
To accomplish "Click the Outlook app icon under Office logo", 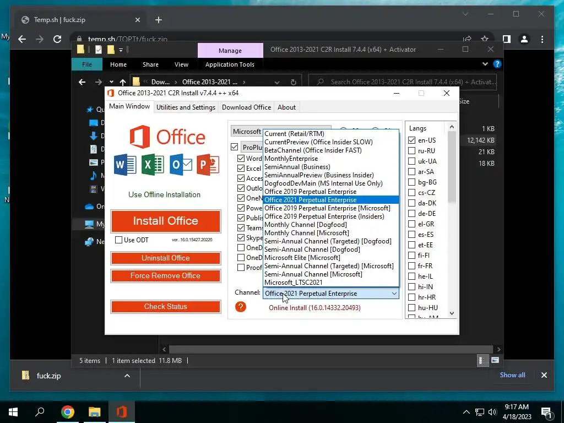I will pyautogui.click(x=181, y=165).
